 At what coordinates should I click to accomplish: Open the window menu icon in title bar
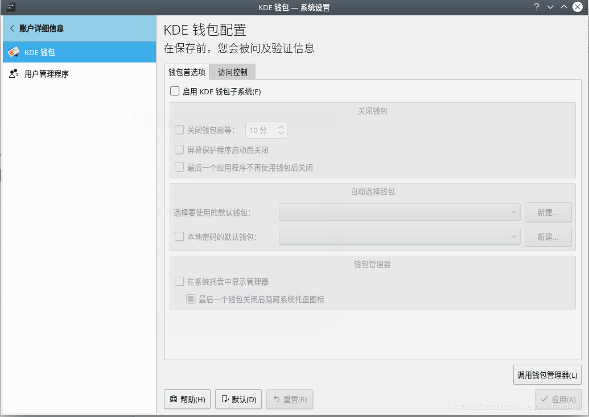(11, 7)
